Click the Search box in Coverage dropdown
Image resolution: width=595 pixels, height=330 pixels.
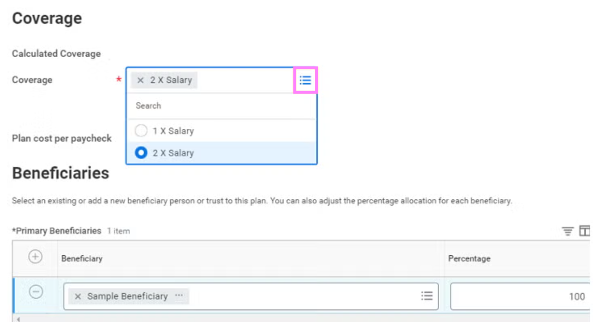pyautogui.click(x=221, y=106)
